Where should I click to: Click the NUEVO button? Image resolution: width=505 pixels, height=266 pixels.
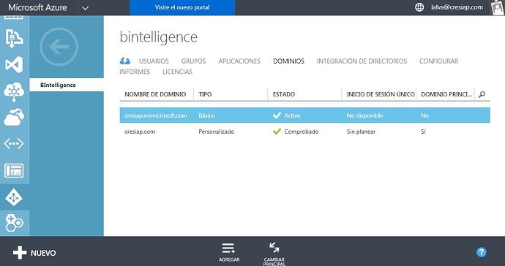tap(34, 253)
